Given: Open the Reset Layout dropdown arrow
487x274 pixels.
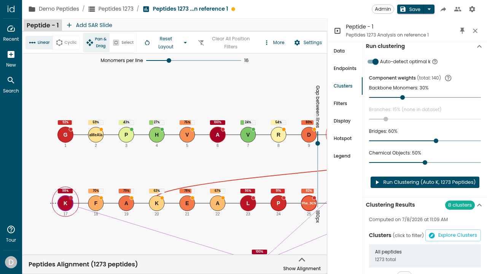Looking at the screenshot, I should (185, 43).
